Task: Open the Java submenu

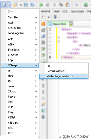Action: click(x=20, y=86)
